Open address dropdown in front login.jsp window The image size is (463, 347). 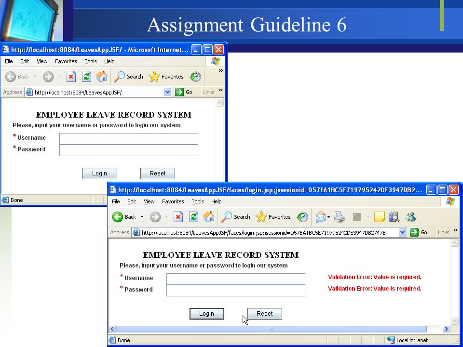pos(402,232)
